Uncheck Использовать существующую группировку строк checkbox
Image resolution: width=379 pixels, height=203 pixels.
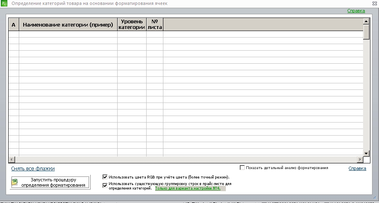point(105,185)
